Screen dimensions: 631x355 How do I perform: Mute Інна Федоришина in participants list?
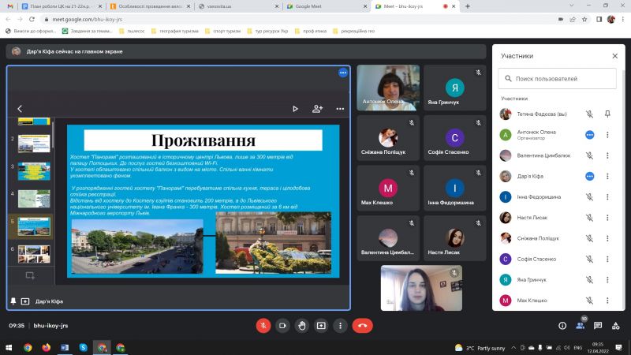click(x=589, y=196)
